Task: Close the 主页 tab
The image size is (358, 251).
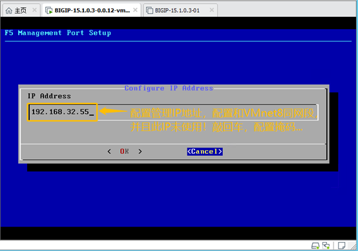Action: coord(34,10)
